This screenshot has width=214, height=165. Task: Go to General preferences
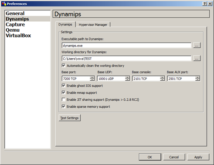pyautogui.click(x=15, y=13)
